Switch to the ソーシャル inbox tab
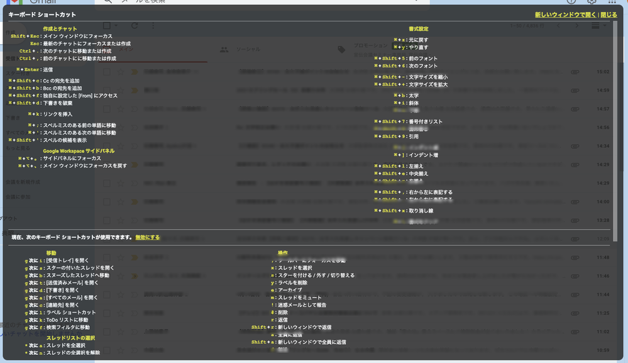 point(248,49)
